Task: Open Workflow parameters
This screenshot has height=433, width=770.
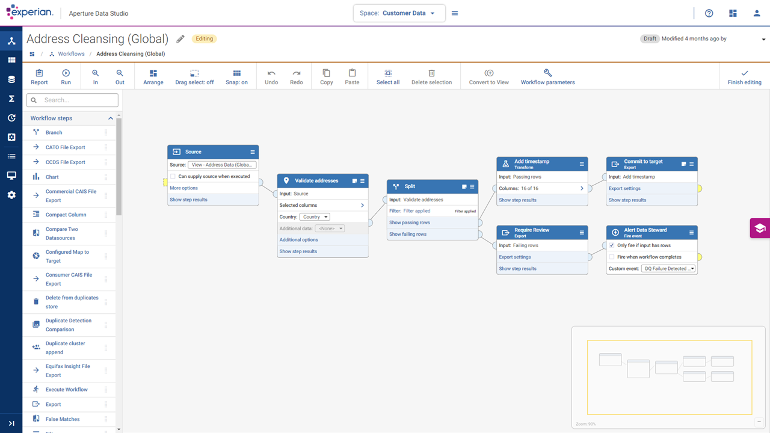Action: [547, 76]
